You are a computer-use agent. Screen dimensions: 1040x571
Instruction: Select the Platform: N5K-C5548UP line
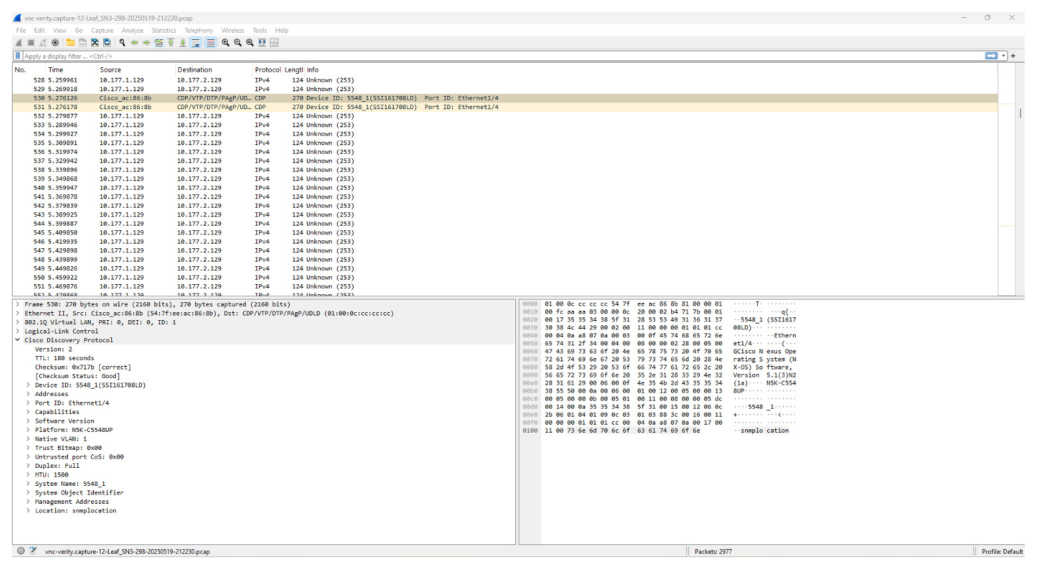click(x=73, y=430)
